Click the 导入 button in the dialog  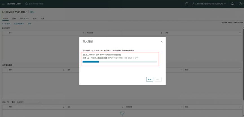point(158,79)
